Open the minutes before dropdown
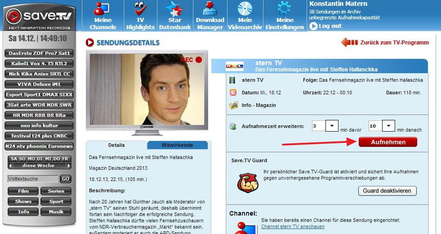441x234 pixels. (x=332, y=126)
